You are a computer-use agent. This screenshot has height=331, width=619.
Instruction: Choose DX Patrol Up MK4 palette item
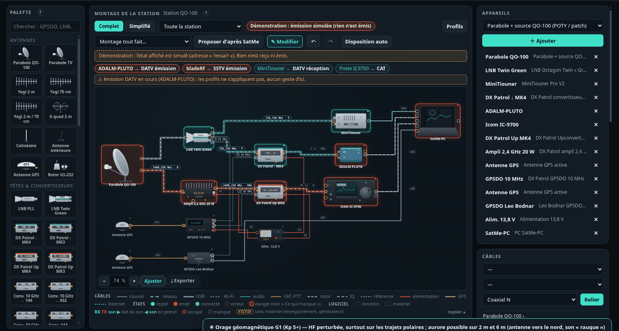pos(26,263)
